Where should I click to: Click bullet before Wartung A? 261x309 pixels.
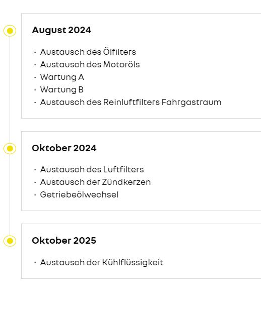click(35, 77)
